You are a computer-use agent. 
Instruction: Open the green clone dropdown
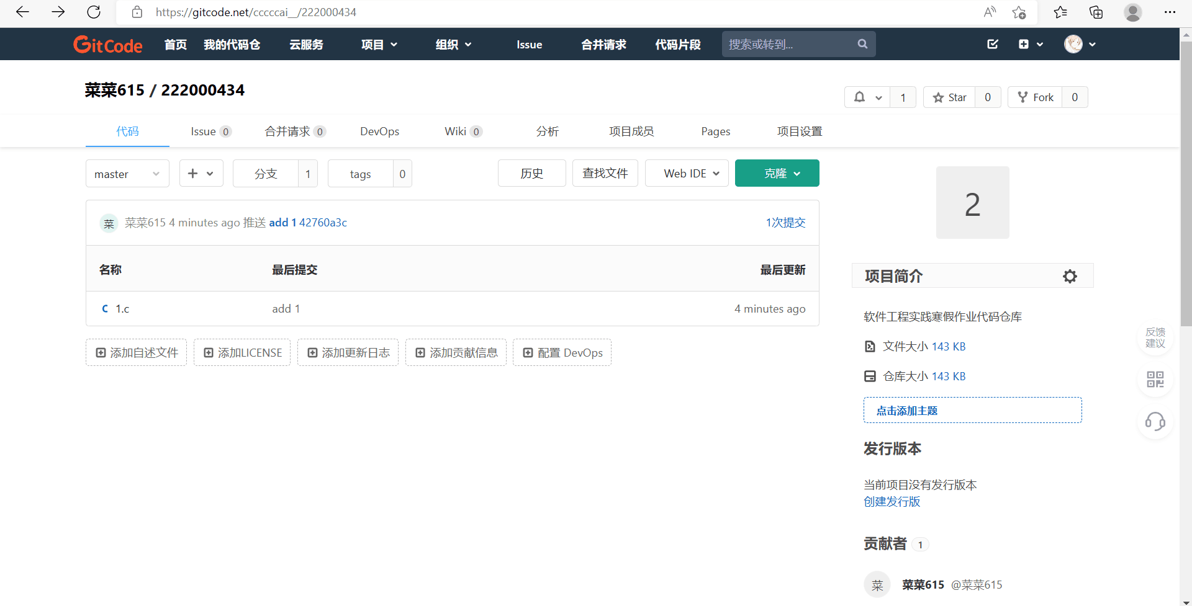777,173
